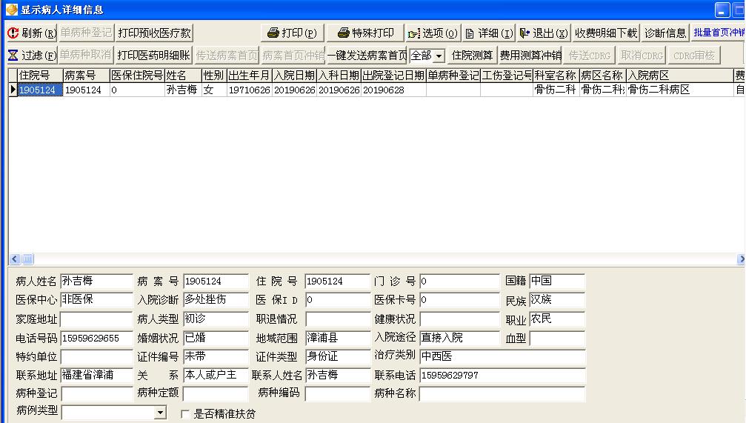Click 出院登记日期 column header
Screen dimensions: 746x423
pos(393,75)
